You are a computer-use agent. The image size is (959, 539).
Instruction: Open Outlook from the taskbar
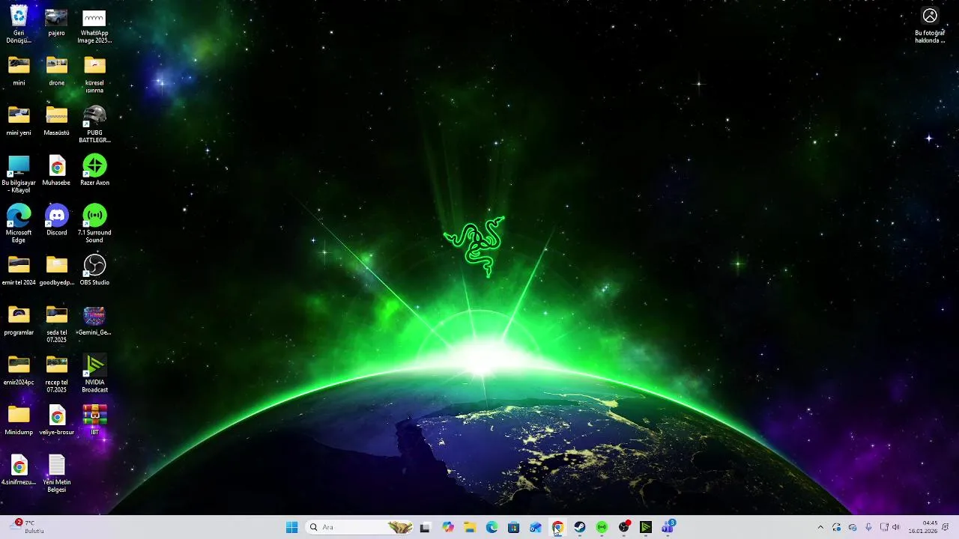tap(536, 527)
